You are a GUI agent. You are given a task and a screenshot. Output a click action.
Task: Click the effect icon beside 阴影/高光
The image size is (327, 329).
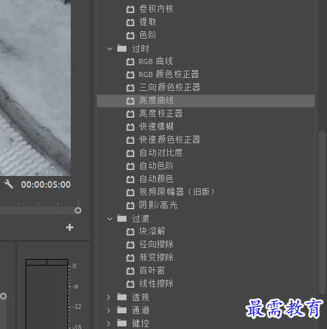pos(130,205)
